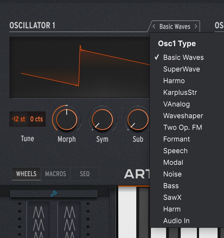Open the Basic Waves type dropdown

tap(175, 27)
